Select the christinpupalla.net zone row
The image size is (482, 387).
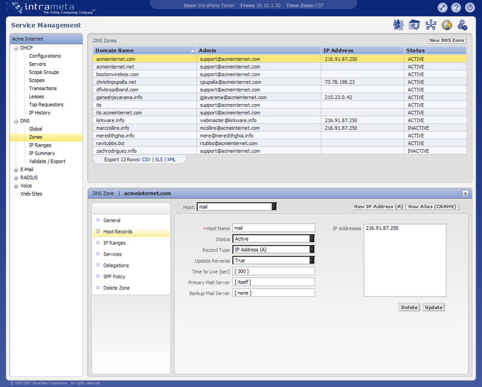tap(280, 82)
